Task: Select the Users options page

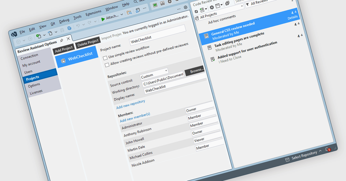Action: 28,72
